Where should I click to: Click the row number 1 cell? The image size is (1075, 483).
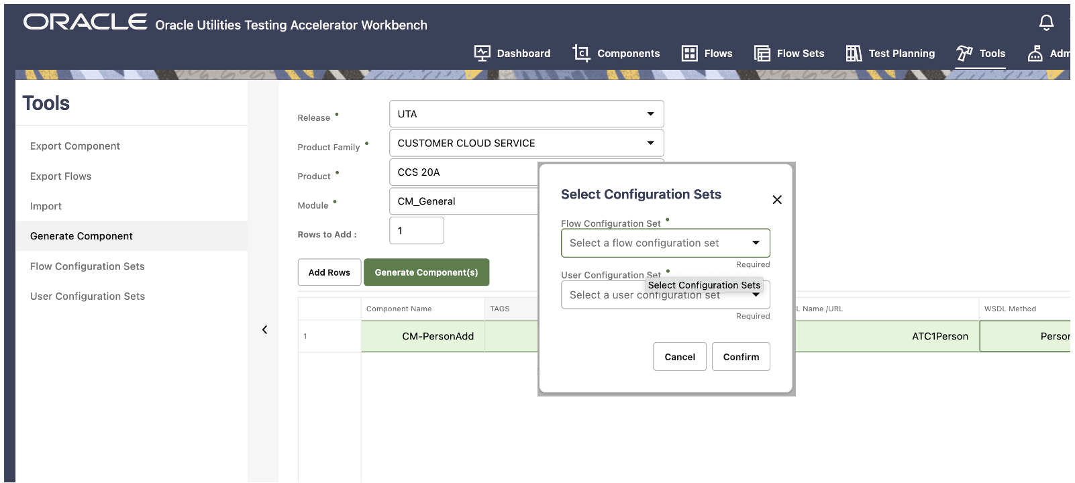pos(329,336)
